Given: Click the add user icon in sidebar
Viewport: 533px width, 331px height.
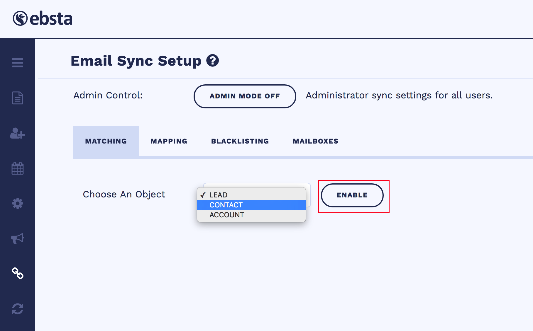Looking at the screenshot, I should tap(18, 133).
